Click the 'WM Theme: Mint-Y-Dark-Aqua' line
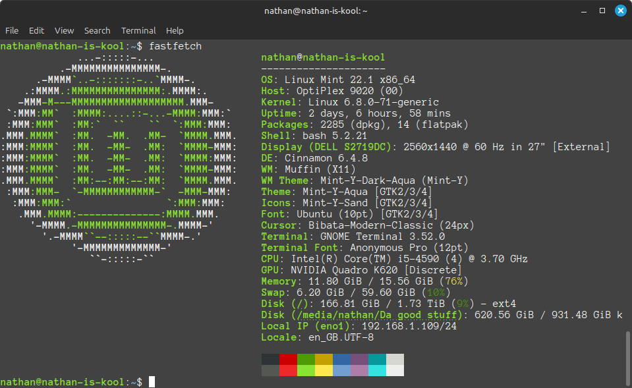 pyautogui.click(x=365, y=181)
